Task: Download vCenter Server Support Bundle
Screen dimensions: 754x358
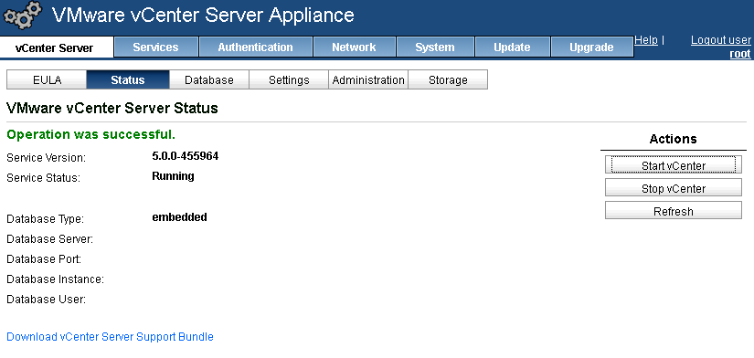Action: tap(110, 336)
